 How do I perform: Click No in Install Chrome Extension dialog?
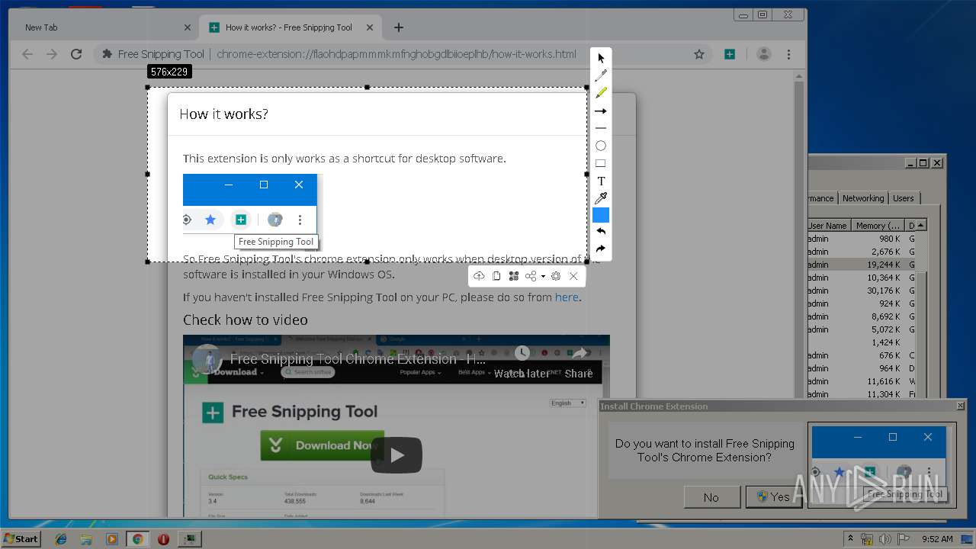[x=711, y=497]
